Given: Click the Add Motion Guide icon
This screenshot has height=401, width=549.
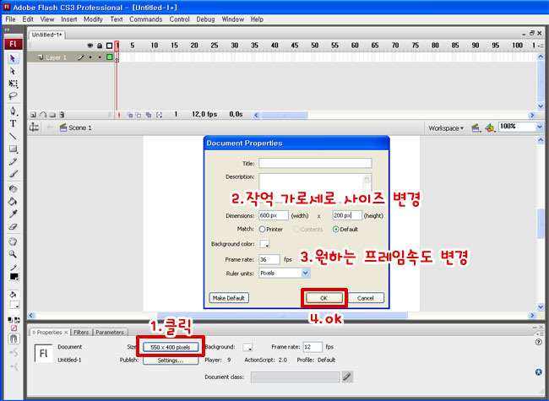Looking at the screenshot, I should coord(43,115).
